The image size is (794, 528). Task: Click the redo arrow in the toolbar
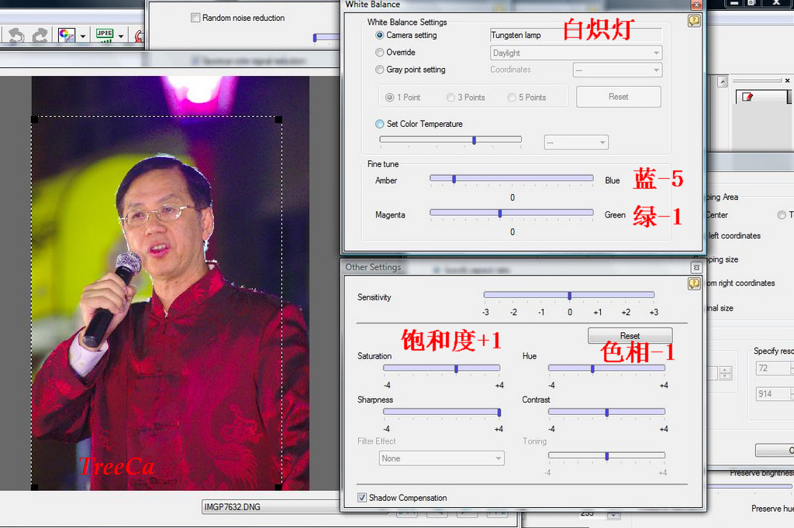pyautogui.click(x=39, y=36)
